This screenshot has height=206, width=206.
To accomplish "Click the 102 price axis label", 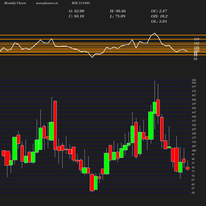I will [x=194, y=150].
